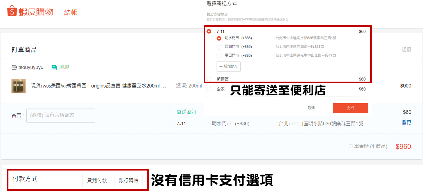Select the 7-11 shipping radio button
The width and height of the screenshot is (423, 191).
(x=209, y=31)
